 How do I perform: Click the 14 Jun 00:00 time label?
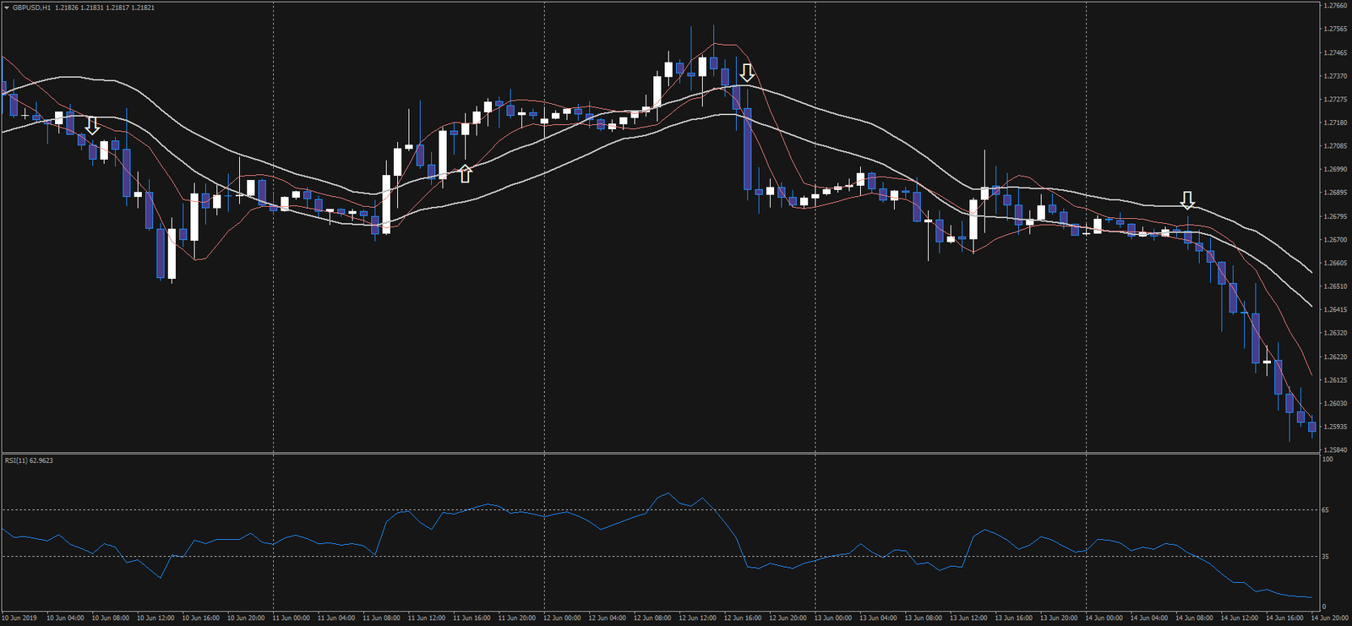tap(1104, 618)
